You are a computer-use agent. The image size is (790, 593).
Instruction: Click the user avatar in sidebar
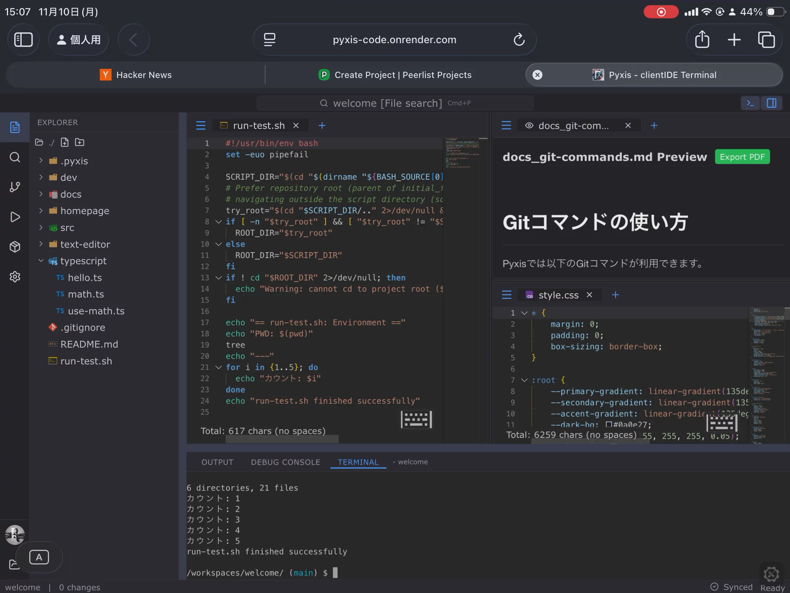pyautogui.click(x=15, y=535)
